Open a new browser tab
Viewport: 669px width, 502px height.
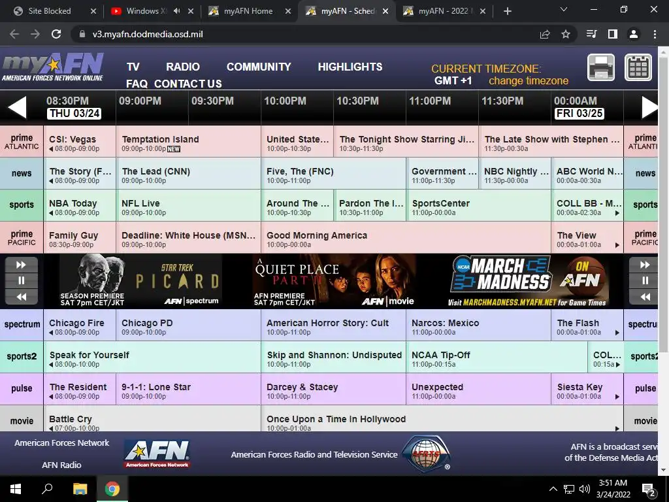[x=507, y=11]
